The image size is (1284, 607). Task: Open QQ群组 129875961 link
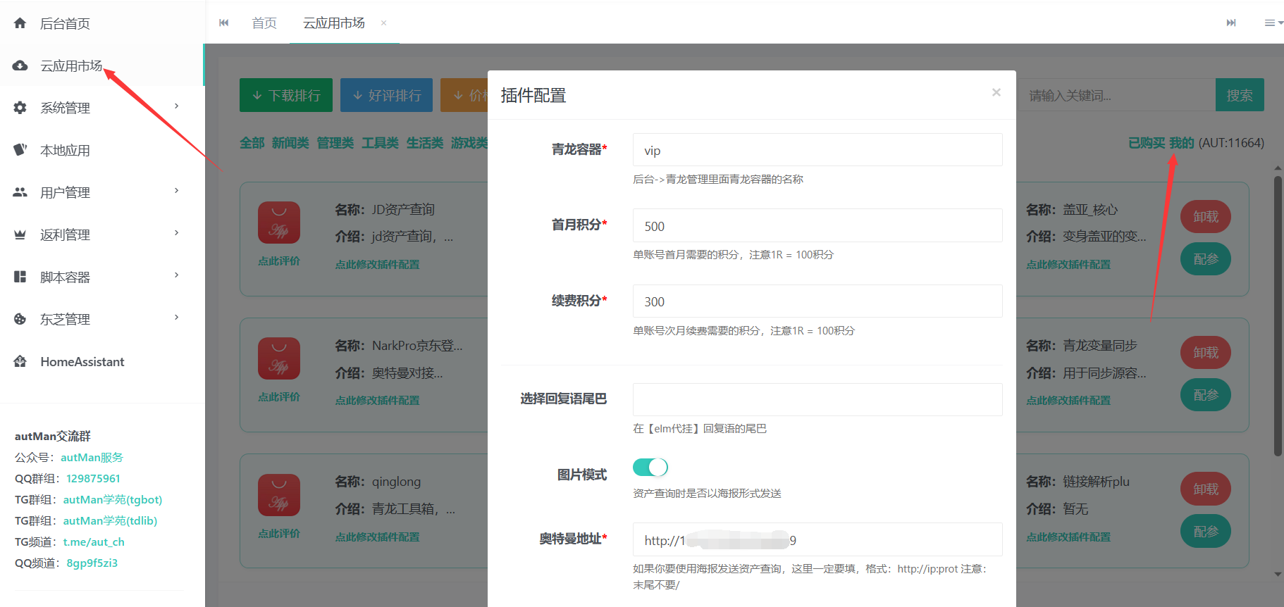pyautogui.click(x=93, y=478)
